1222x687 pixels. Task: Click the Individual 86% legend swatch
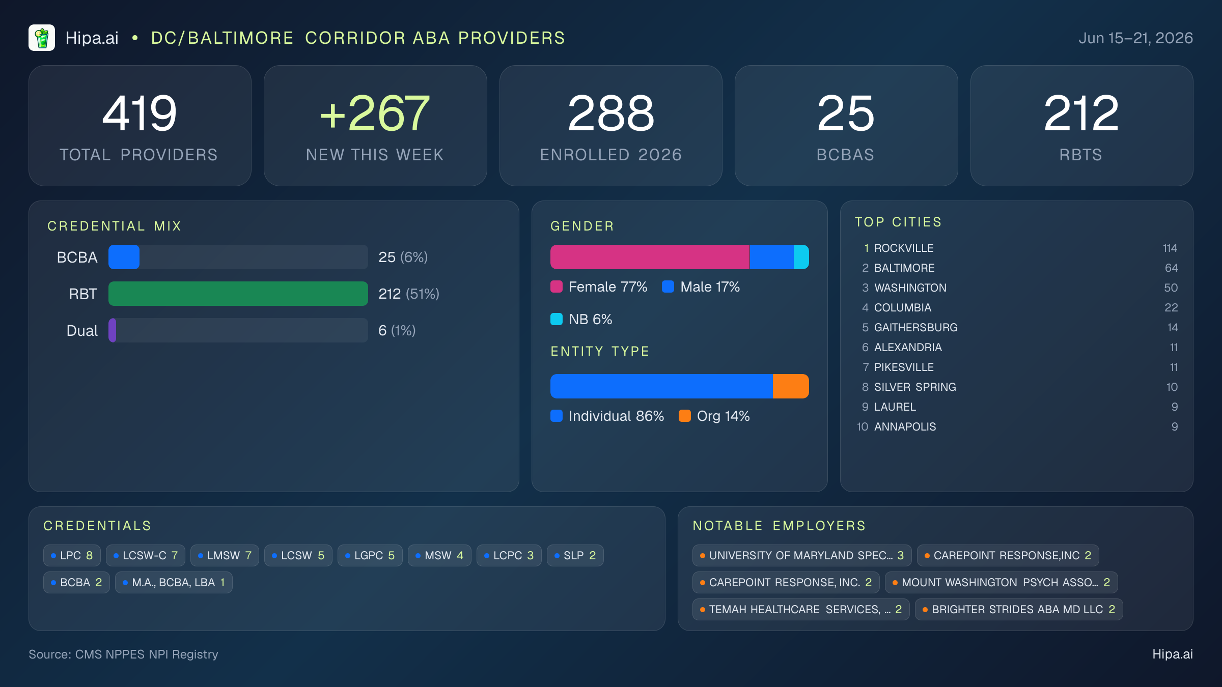pyautogui.click(x=557, y=416)
